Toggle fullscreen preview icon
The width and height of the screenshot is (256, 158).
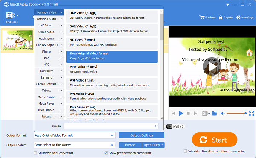(x=251, y=113)
